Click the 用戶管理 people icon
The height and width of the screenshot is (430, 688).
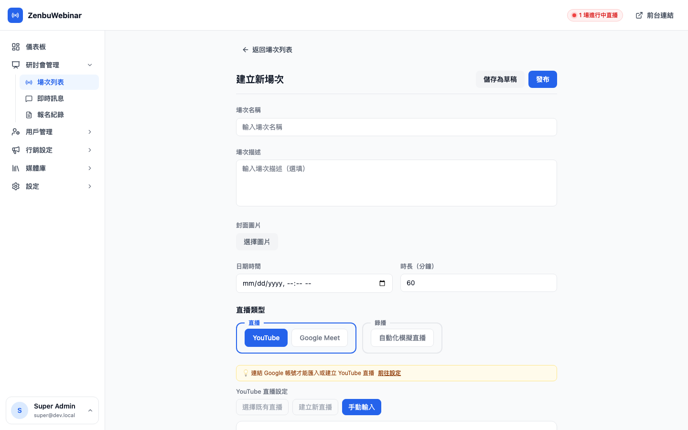pos(15,132)
